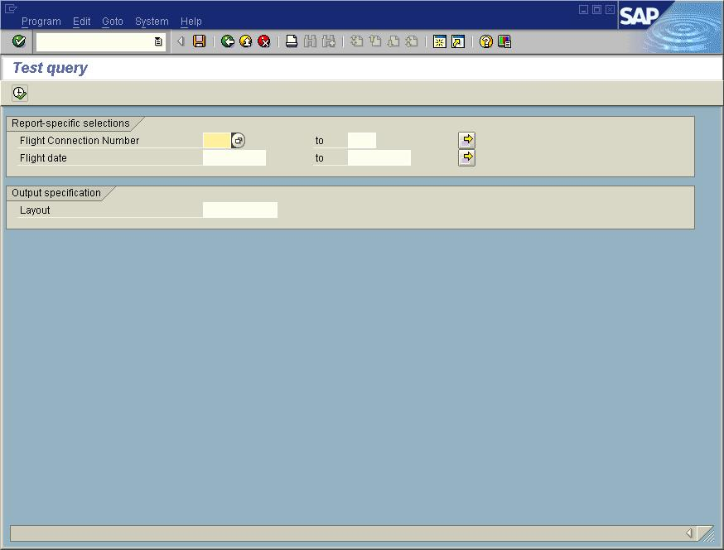Maximize the SAP window
Viewport: 724px width, 550px height.
pos(597,9)
